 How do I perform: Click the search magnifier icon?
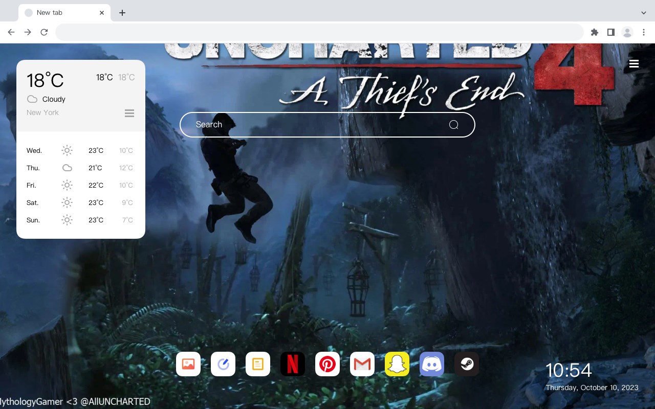[453, 125]
